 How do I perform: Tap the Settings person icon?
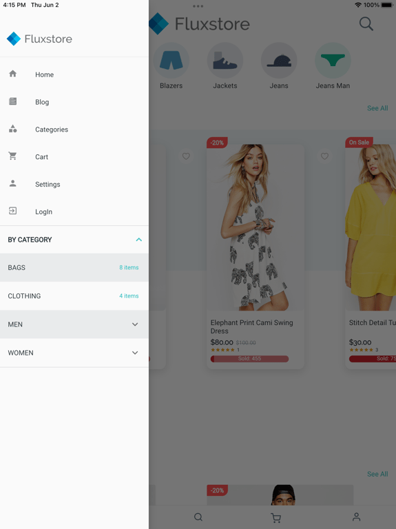pos(13,183)
